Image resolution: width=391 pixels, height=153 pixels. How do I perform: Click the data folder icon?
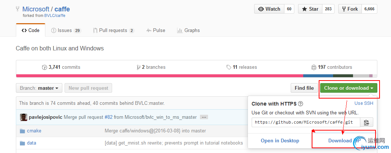click(x=23, y=143)
